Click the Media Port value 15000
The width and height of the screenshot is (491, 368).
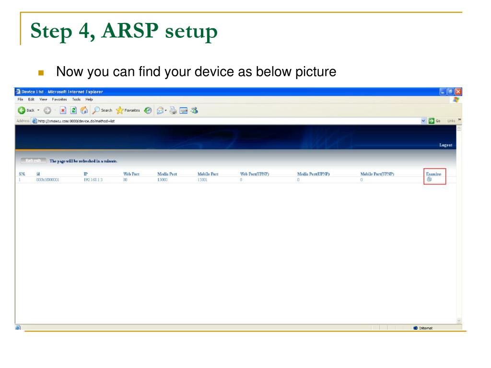click(x=162, y=180)
